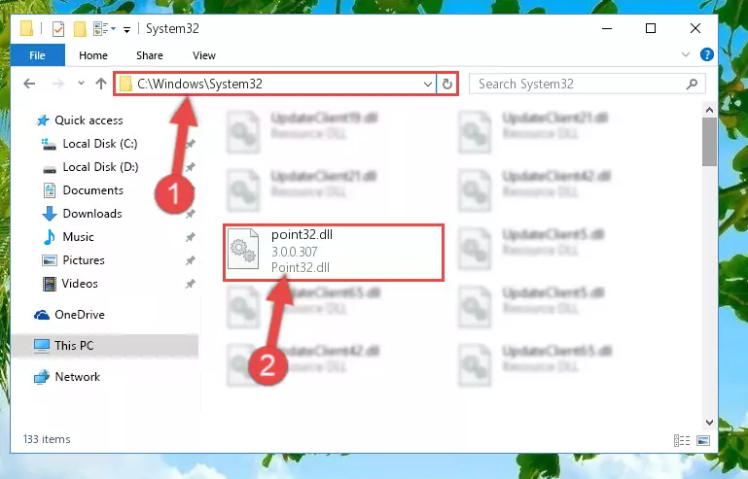
Task: Open Help with the blue question icon
Action: click(706, 54)
